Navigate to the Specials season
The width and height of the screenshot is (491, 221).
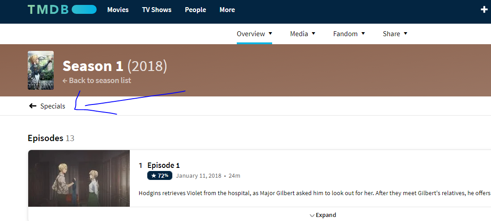click(x=53, y=106)
